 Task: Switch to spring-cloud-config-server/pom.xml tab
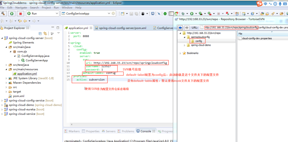coord(121,28)
